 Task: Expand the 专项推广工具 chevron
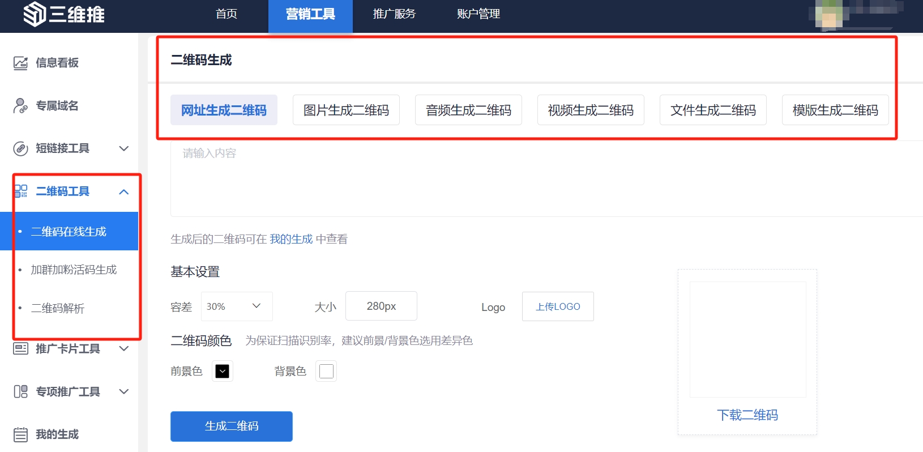pos(124,391)
